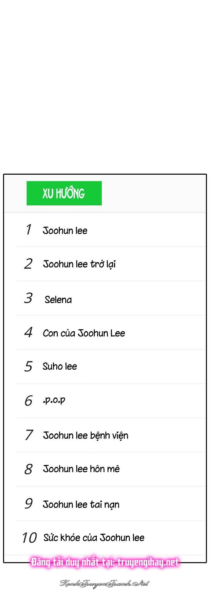
Task: Click rank number 2 in trending list
Action: point(28,264)
